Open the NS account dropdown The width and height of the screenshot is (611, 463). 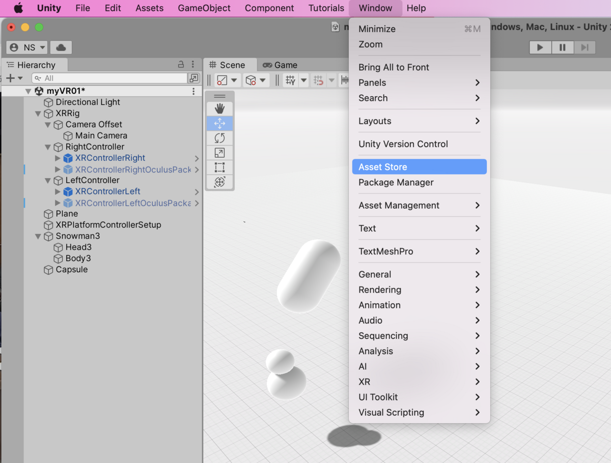27,47
